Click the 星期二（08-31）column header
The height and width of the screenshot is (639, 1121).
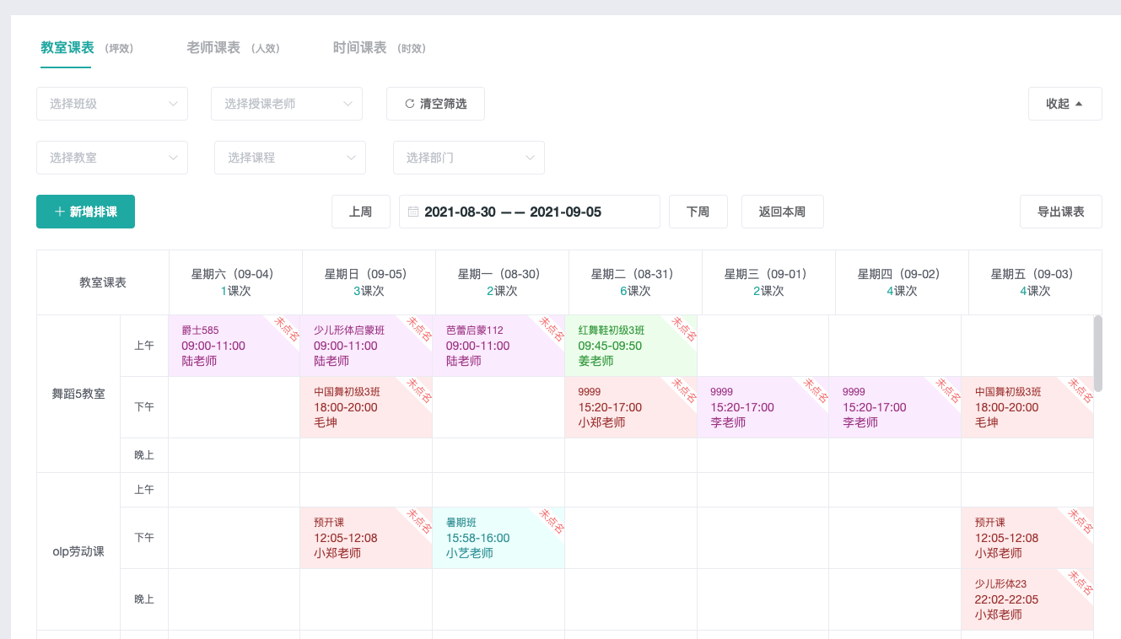pos(635,282)
